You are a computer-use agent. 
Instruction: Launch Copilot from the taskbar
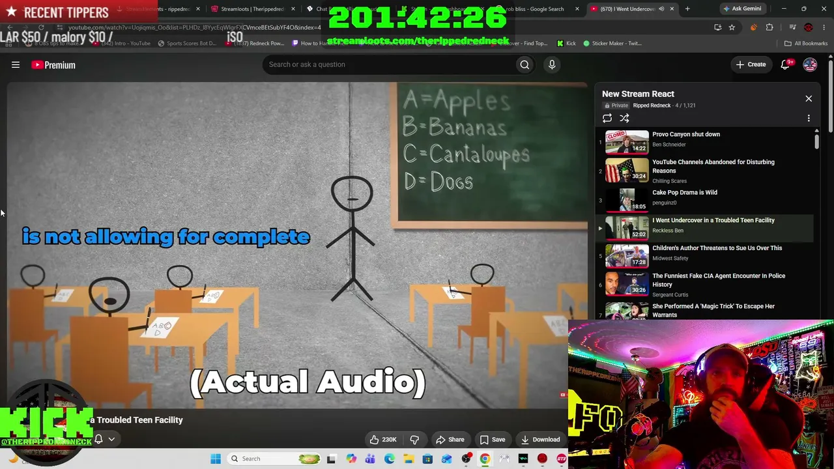[x=351, y=459]
